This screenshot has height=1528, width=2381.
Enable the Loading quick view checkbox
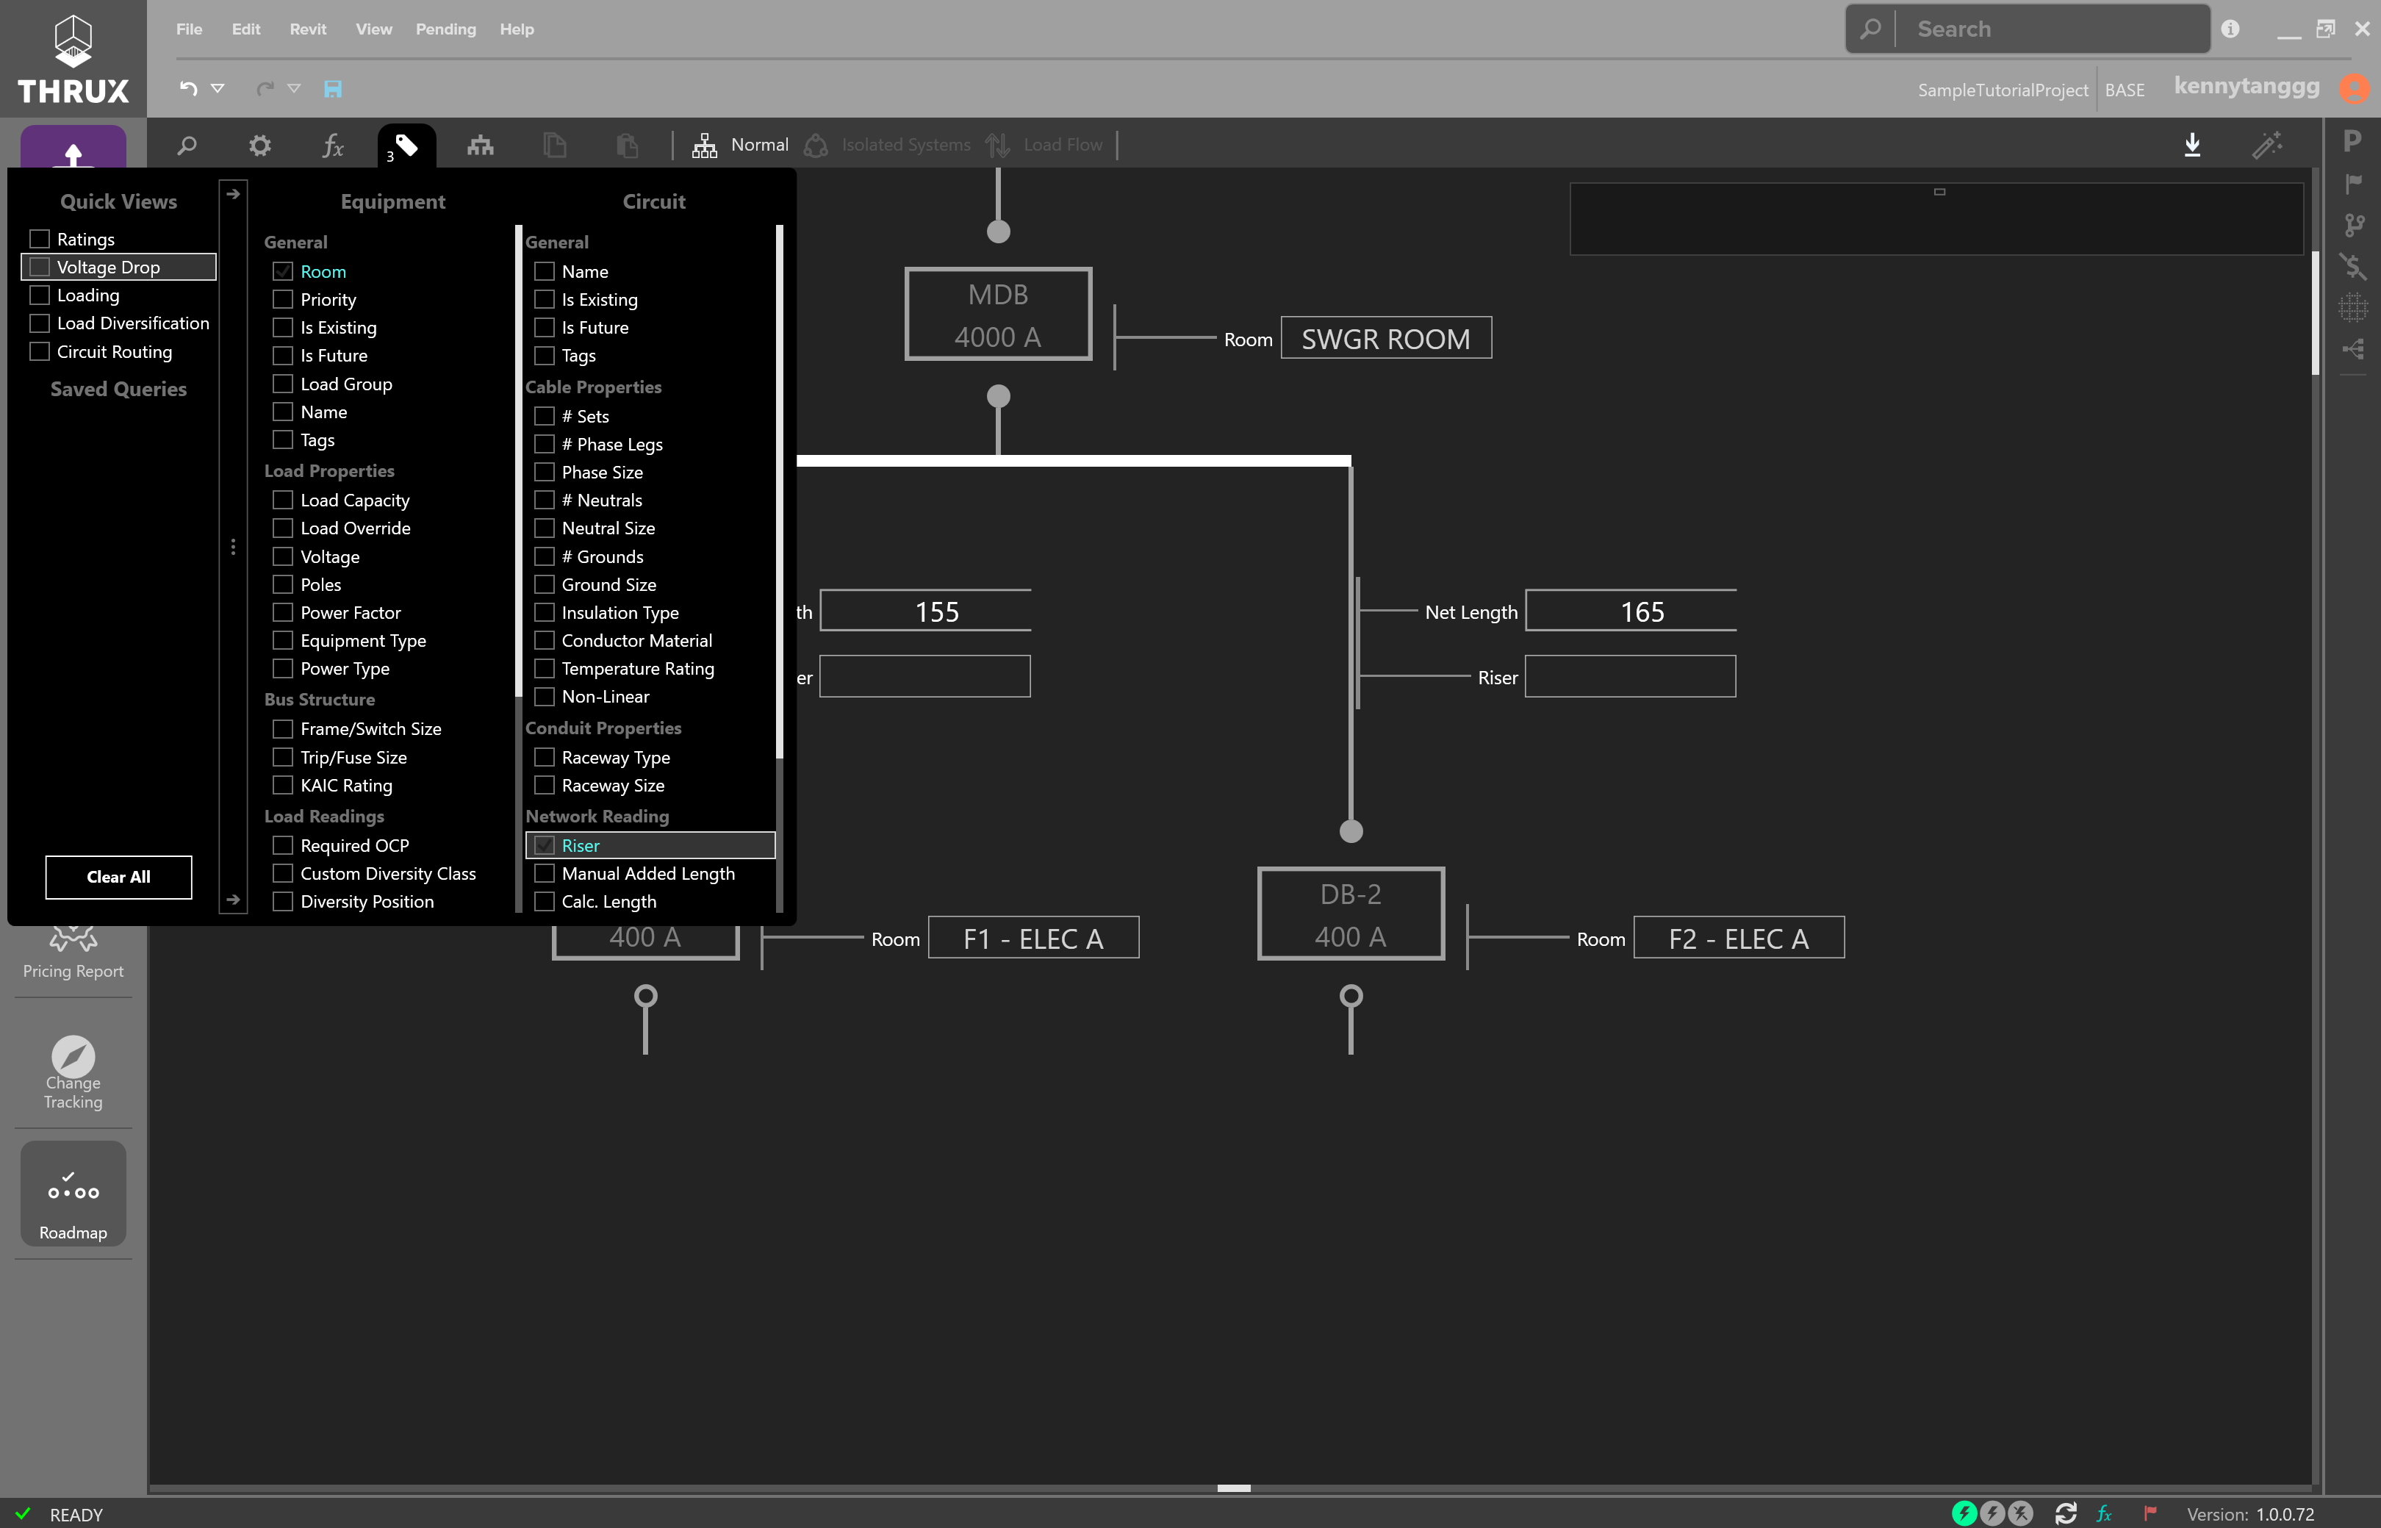tap(40, 295)
